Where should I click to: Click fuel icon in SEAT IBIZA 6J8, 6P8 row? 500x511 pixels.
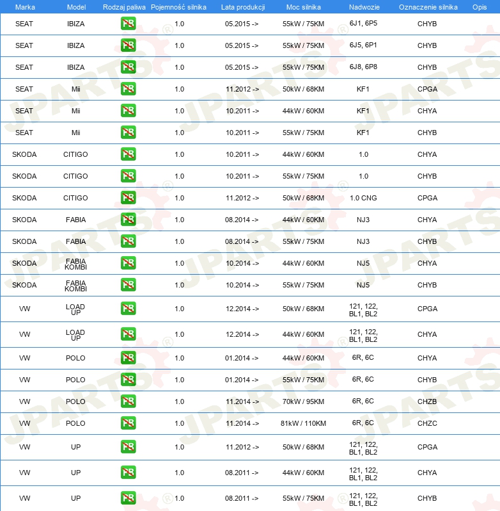coord(128,67)
